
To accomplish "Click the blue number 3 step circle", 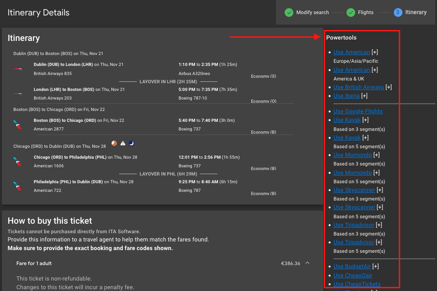I will pos(398,12).
